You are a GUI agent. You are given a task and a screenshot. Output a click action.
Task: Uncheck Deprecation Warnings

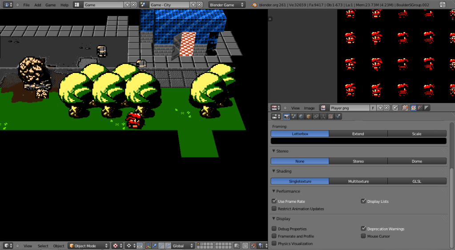click(x=363, y=229)
